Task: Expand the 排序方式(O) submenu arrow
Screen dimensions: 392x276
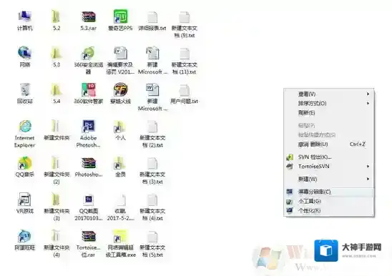Action: tap(368, 103)
